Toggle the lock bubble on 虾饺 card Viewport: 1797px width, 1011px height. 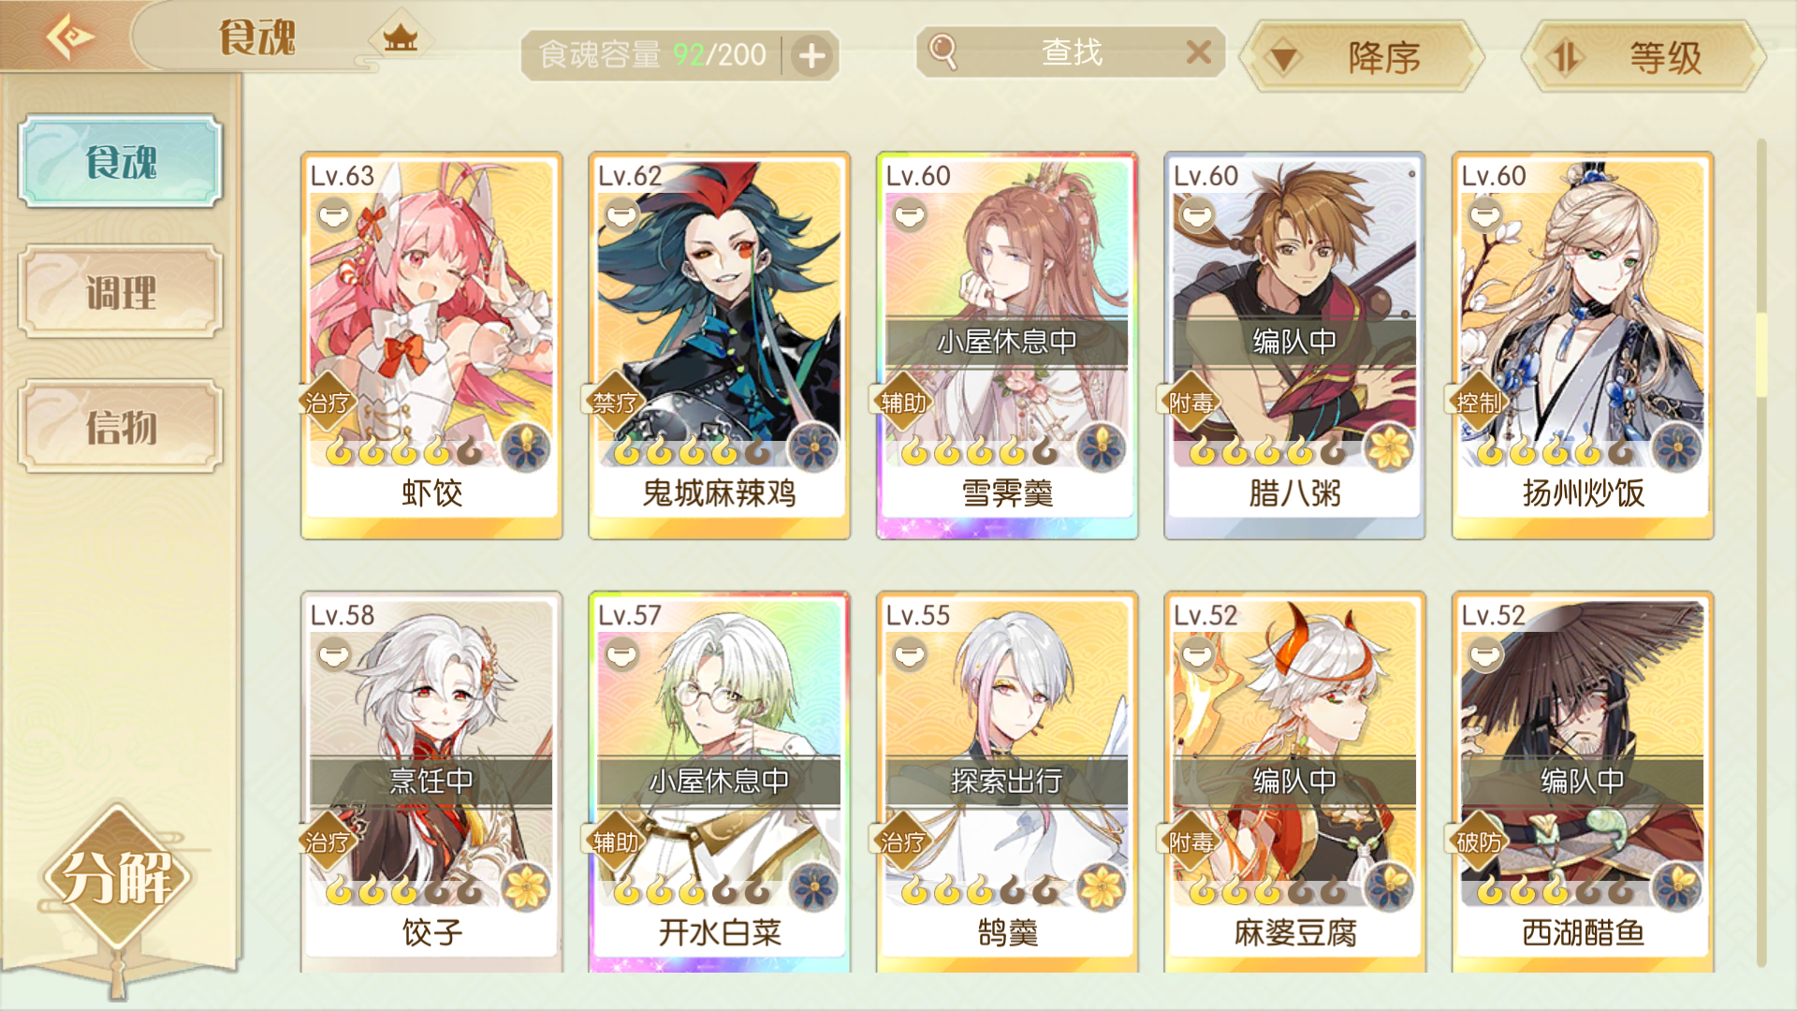[334, 215]
